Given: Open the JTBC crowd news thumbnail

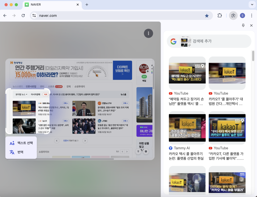Looking at the screenshot, I should [x=84, y=126].
